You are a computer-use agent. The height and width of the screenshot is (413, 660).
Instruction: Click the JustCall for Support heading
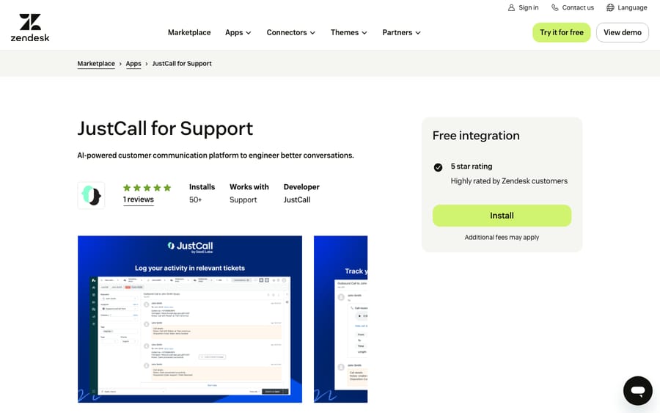point(165,128)
